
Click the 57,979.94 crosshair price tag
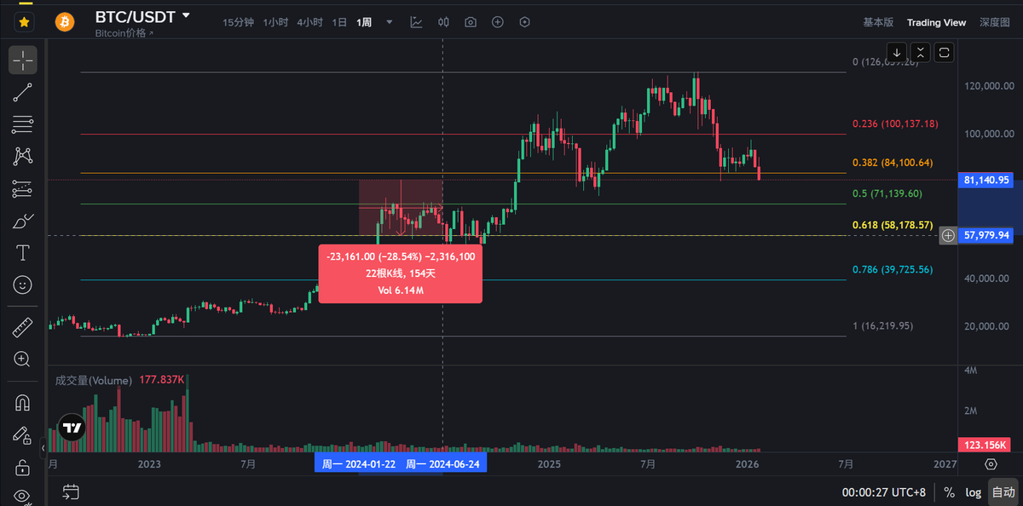tap(986, 235)
